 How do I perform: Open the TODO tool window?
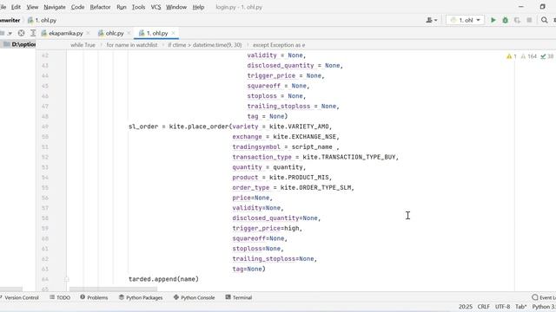[60, 297]
